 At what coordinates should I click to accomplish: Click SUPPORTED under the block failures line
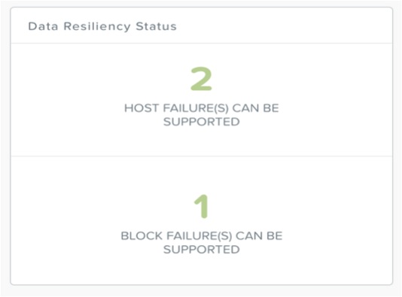click(x=202, y=250)
